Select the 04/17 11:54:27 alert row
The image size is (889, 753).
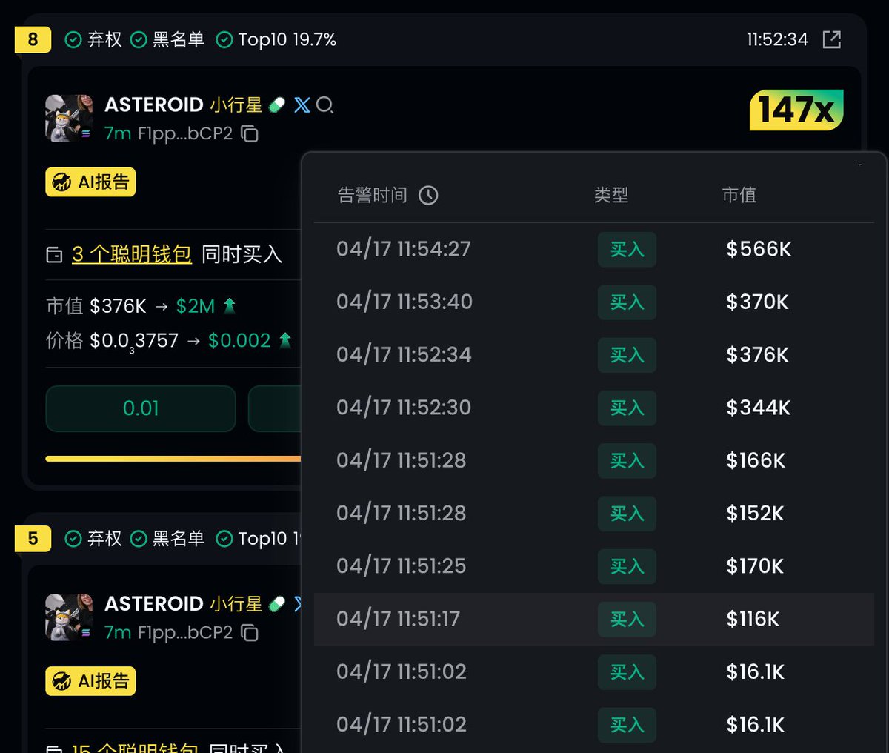coord(594,249)
